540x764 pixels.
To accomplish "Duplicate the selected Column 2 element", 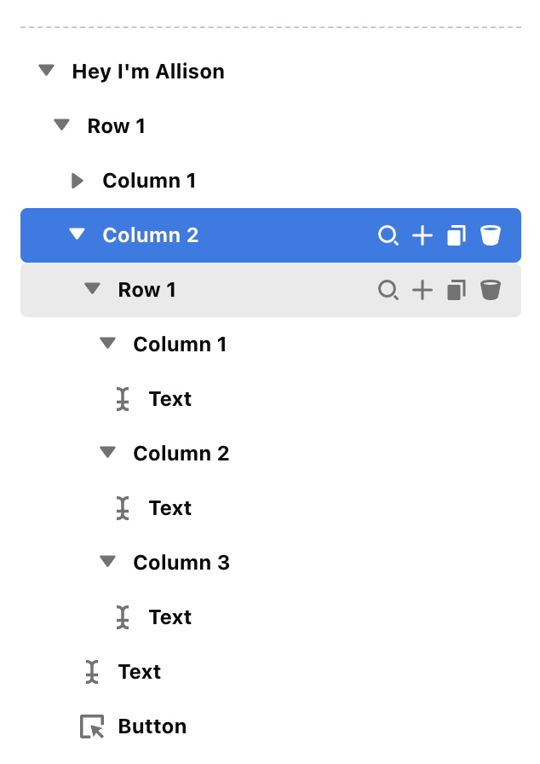I will coord(457,235).
